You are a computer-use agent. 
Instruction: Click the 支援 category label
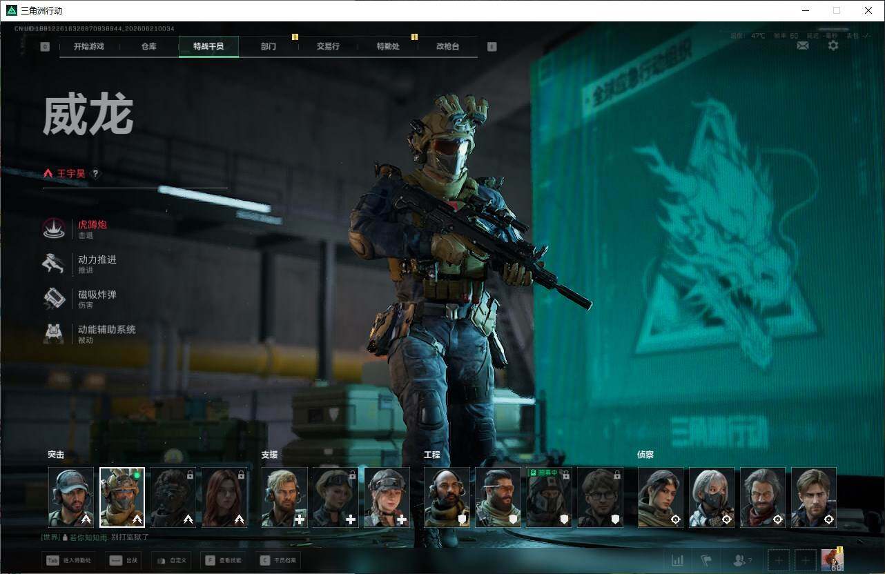269,455
